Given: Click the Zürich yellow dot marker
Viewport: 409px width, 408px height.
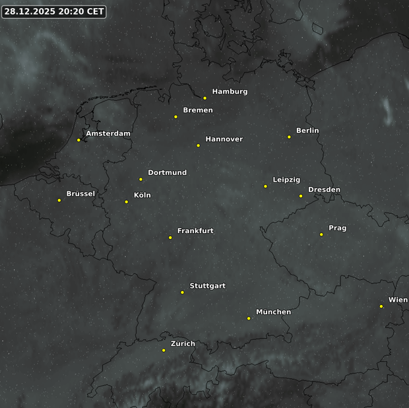Looking at the screenshot, I should [x=164, y=351].
